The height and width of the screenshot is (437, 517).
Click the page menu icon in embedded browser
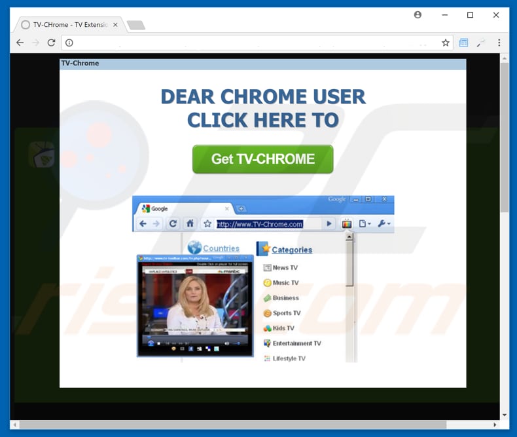[365, 224]
